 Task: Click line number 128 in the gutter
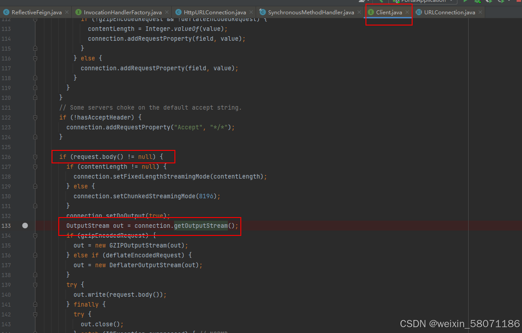point(6,176)
